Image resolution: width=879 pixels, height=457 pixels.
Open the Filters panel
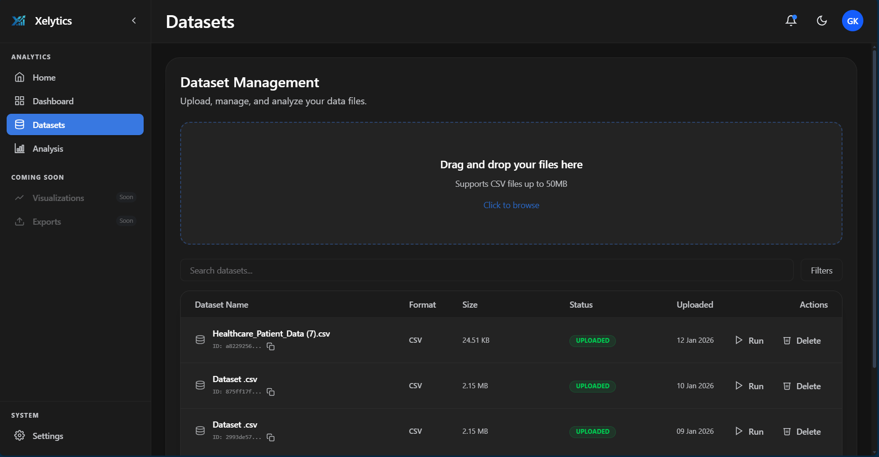(821, 270)
